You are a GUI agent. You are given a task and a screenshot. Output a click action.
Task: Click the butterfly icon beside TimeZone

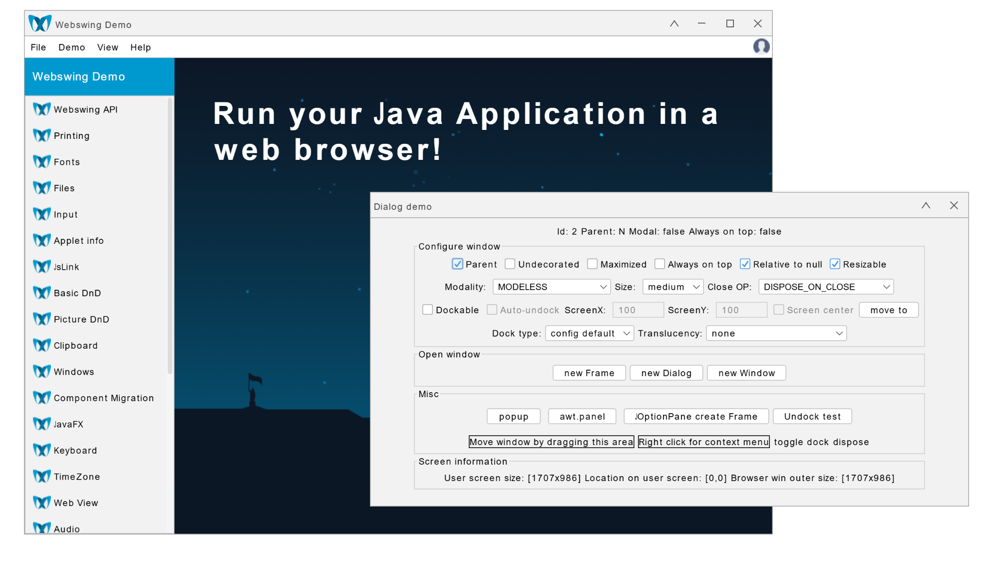pos(42,476)
